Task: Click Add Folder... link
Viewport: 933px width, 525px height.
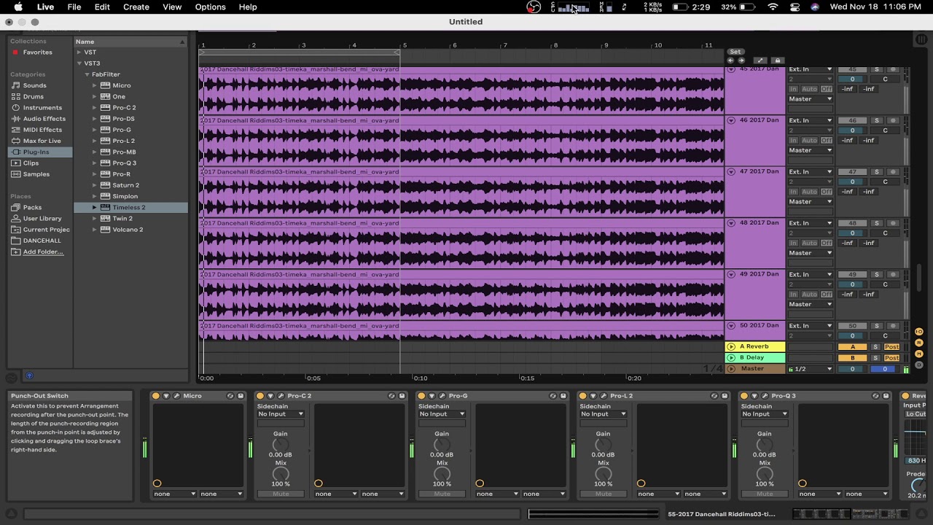Action: [x=43, y=252]
